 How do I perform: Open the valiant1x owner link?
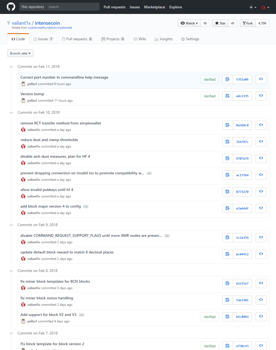pos(21,23)
